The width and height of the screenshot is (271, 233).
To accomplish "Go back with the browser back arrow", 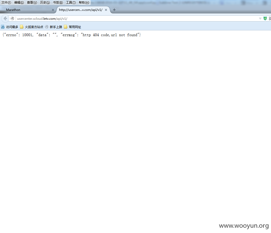I will click(x=5, y=18).
